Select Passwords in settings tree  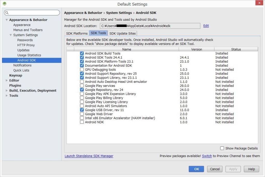coord(25,40)
